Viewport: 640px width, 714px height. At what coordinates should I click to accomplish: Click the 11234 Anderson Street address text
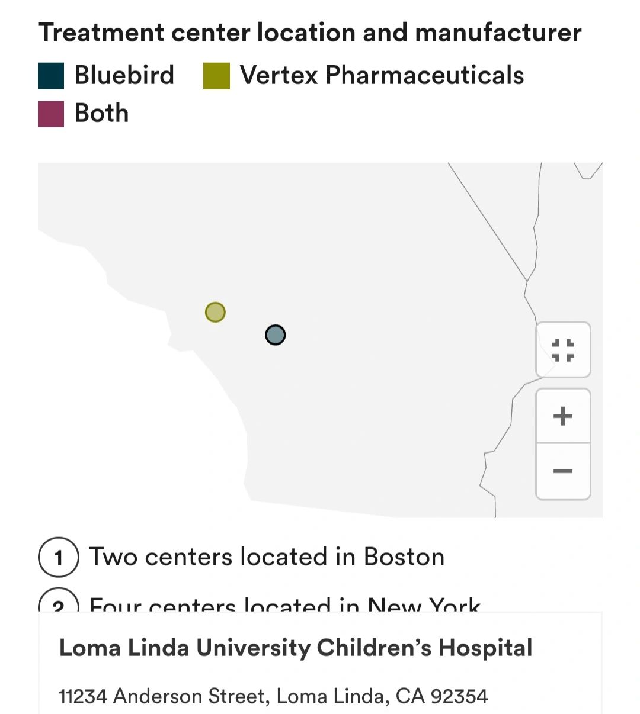(x=273, y=696)
